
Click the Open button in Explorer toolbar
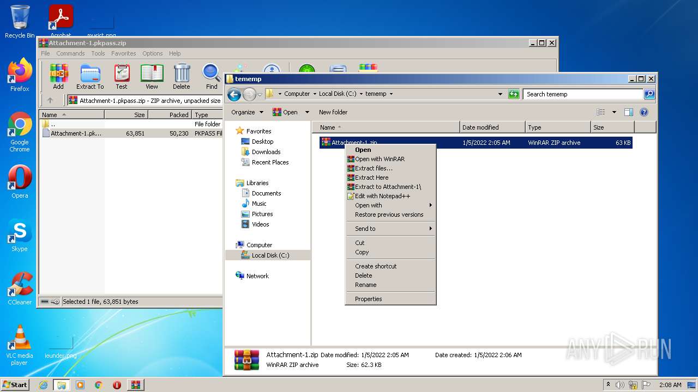tap(286, 112)
